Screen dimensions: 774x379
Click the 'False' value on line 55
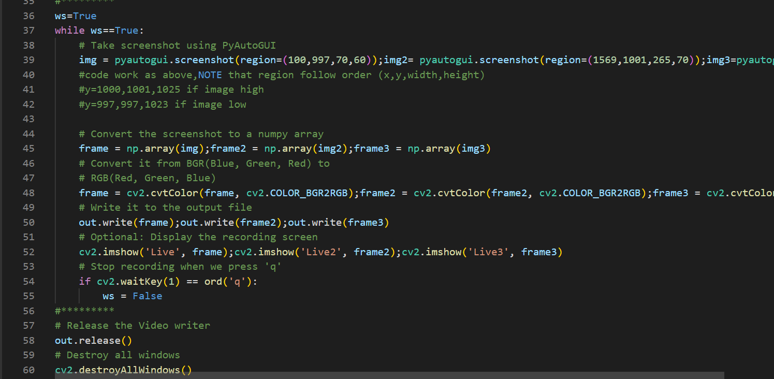point(148,296)
